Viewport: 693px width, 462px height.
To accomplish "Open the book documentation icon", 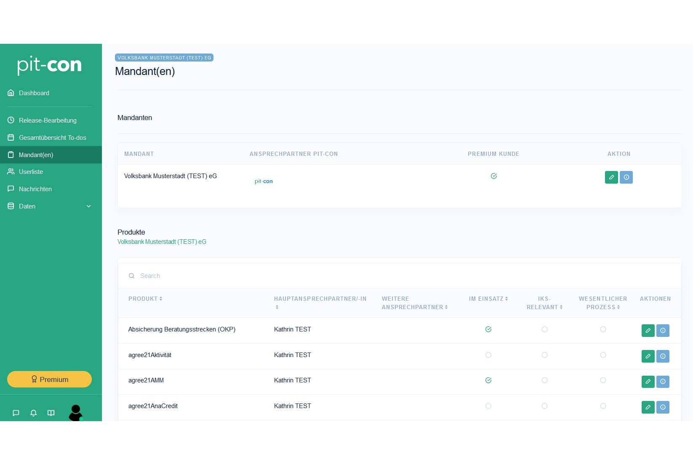I will [x=51, y=413].
